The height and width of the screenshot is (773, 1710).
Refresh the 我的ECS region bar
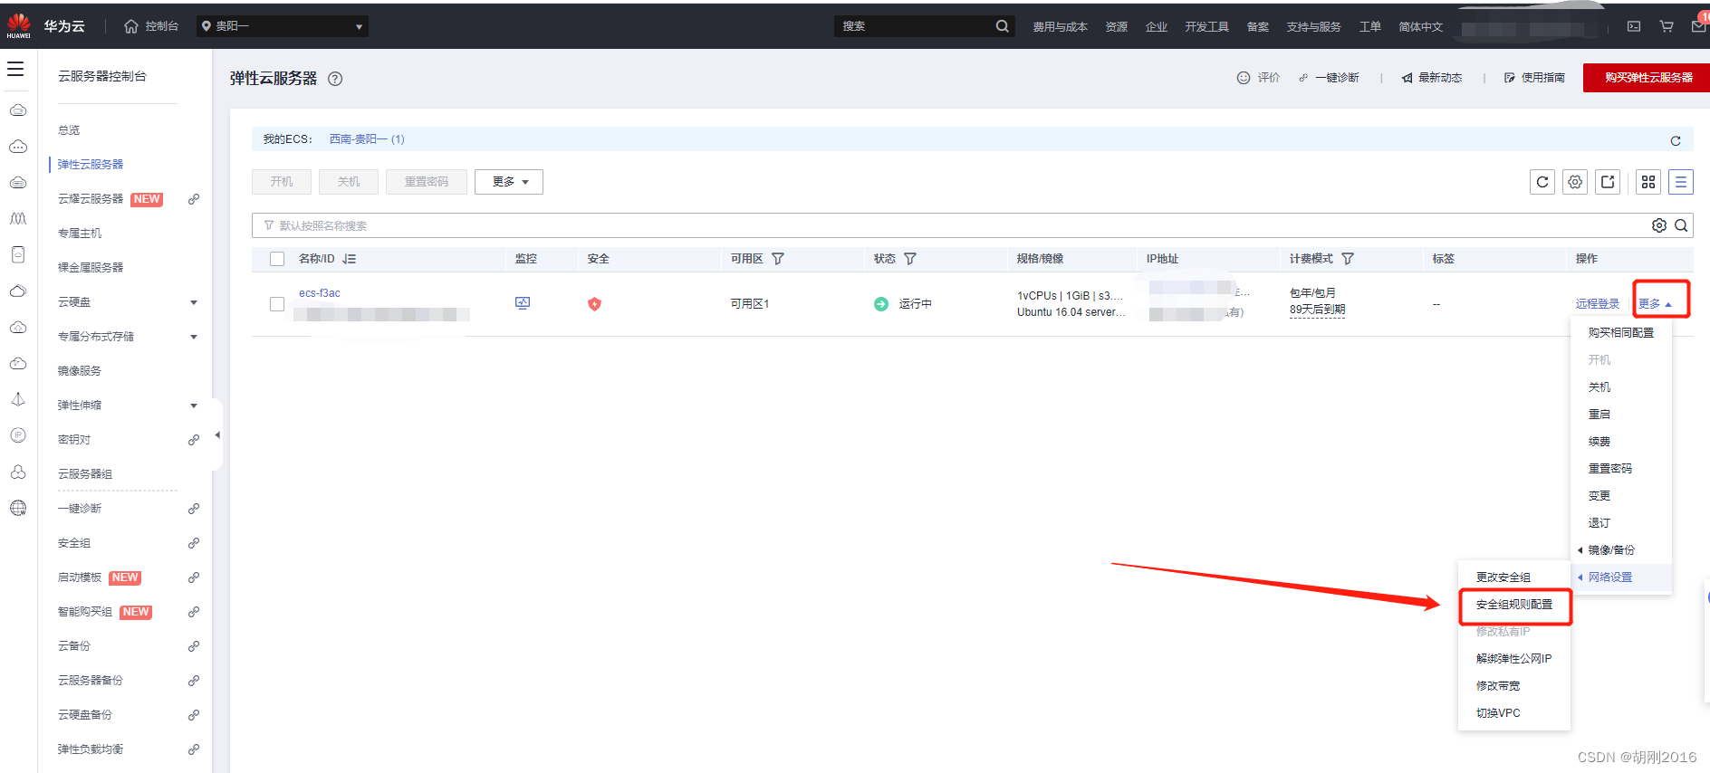coord(1676,140)
